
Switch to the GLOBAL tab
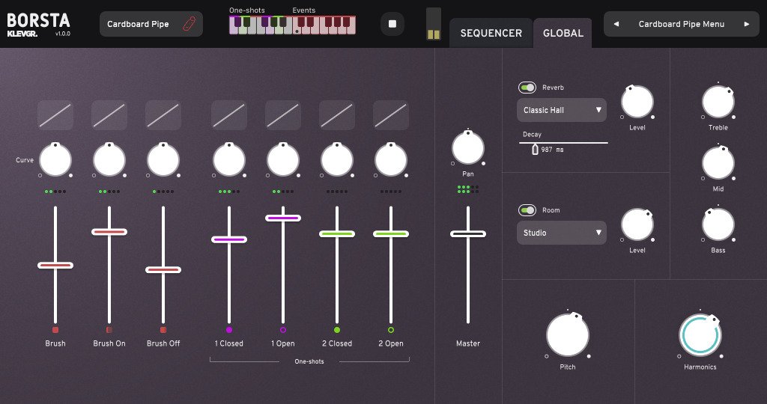[x=563, y=33]
